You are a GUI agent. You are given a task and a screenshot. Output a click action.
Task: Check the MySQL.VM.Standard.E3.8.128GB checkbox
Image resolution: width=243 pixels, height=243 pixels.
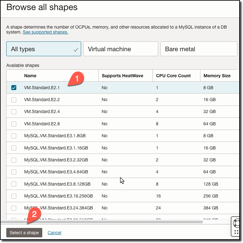click(14, 184)
